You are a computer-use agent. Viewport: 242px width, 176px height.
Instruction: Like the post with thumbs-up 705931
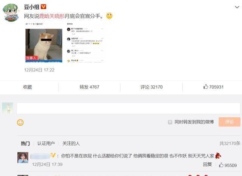coord(213,87)
